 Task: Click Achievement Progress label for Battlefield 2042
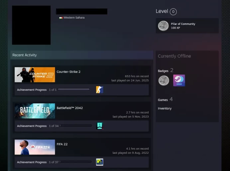(x=32, y=126)
